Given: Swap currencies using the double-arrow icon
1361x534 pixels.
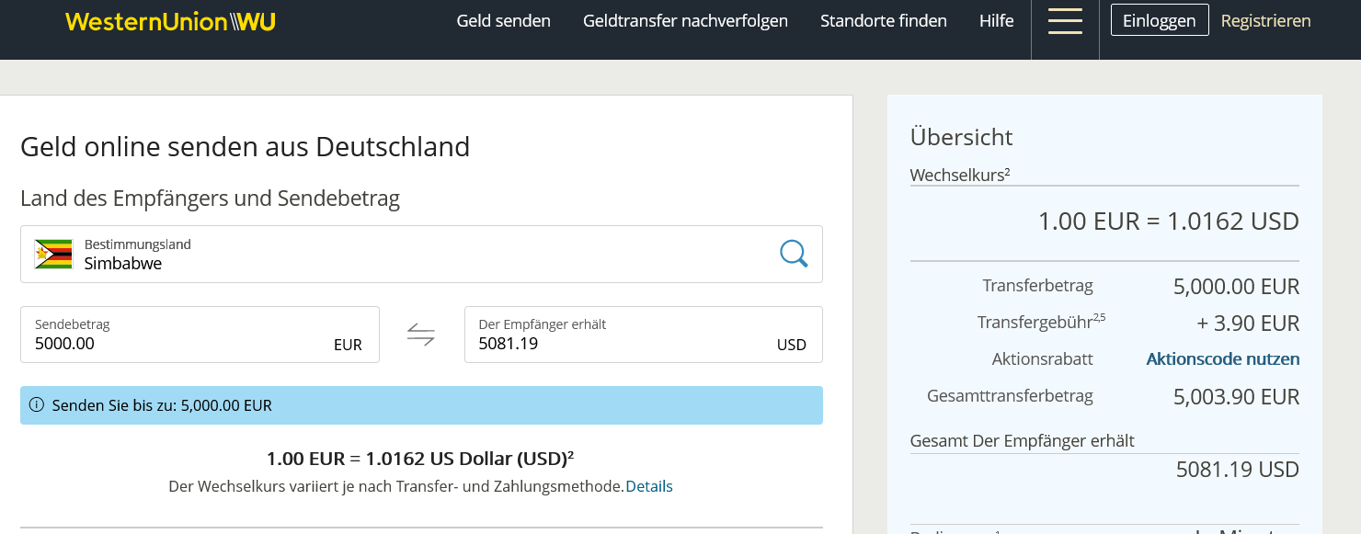Looking at the screenshot, I should (421, 335).
